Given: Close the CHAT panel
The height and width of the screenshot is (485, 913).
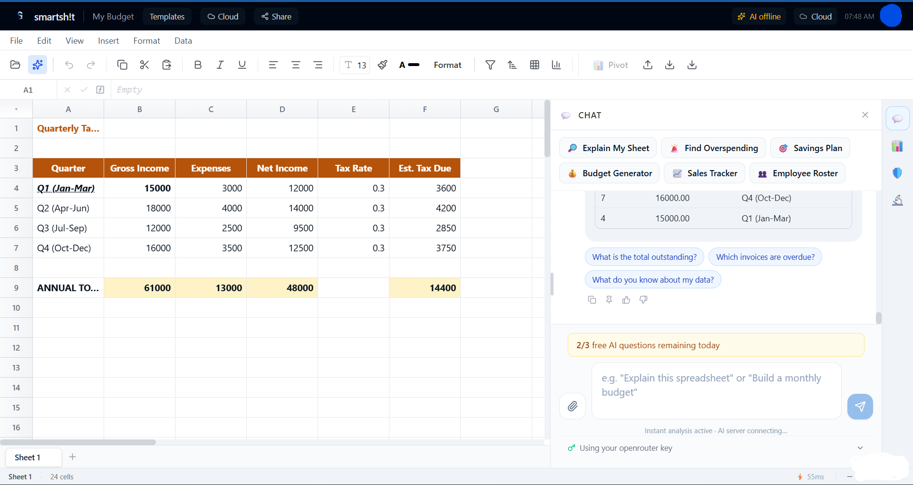Looking at the screenshot, I should 865,115.
